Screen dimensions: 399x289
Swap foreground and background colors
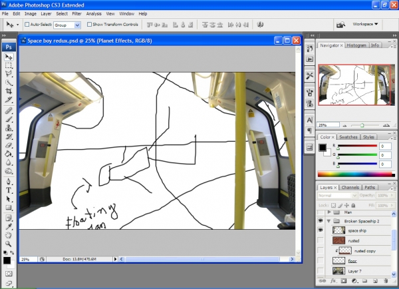[12, 252]
